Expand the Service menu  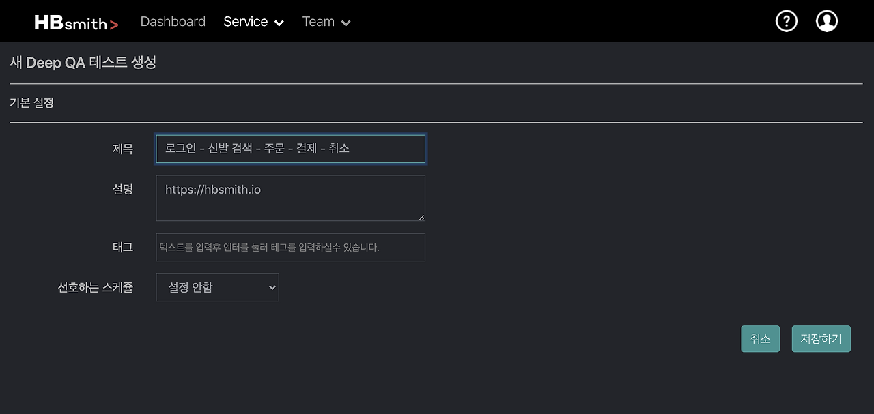253,21
